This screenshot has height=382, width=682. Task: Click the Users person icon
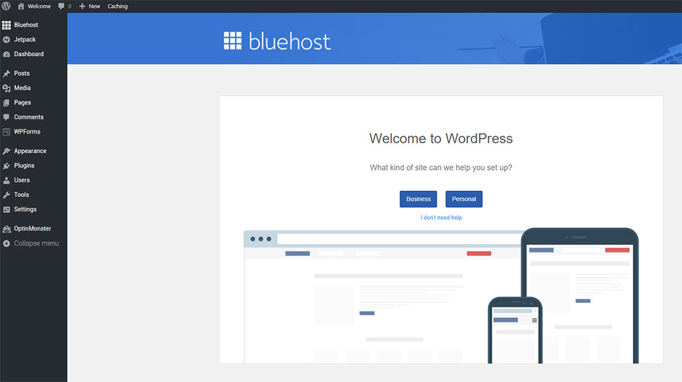coord(6,180)
